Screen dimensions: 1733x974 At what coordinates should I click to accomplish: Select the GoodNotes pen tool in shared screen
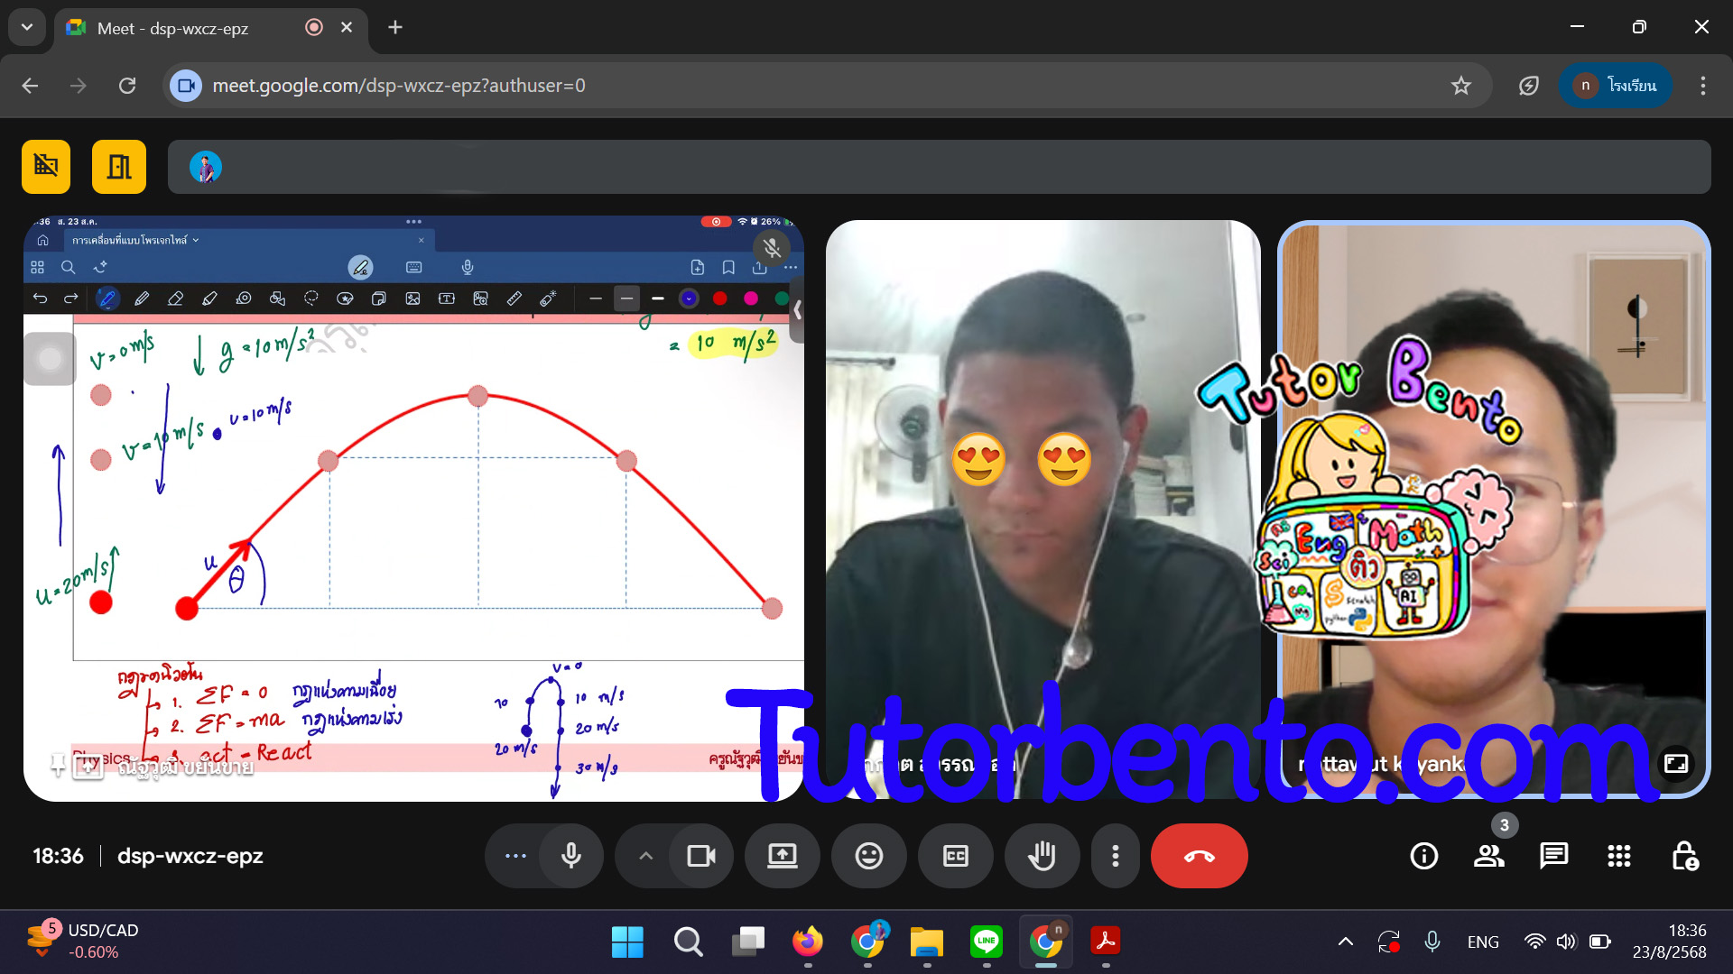pos(107,299)
